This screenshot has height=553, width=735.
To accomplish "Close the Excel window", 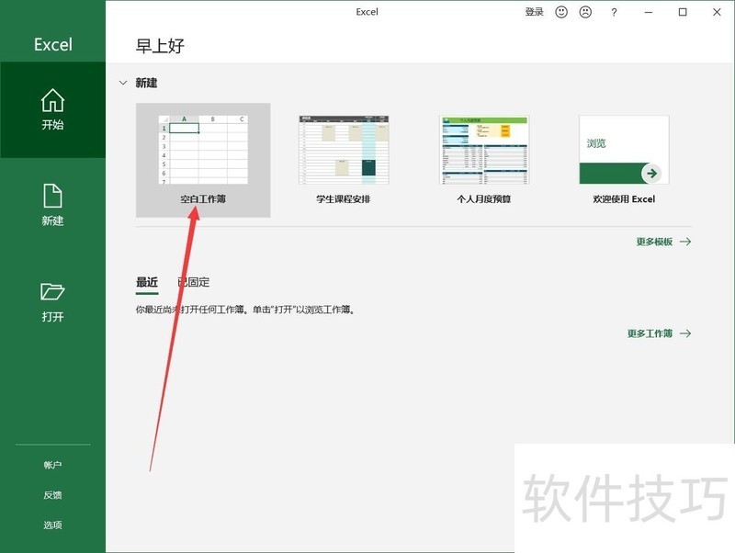I will [717, 12].
